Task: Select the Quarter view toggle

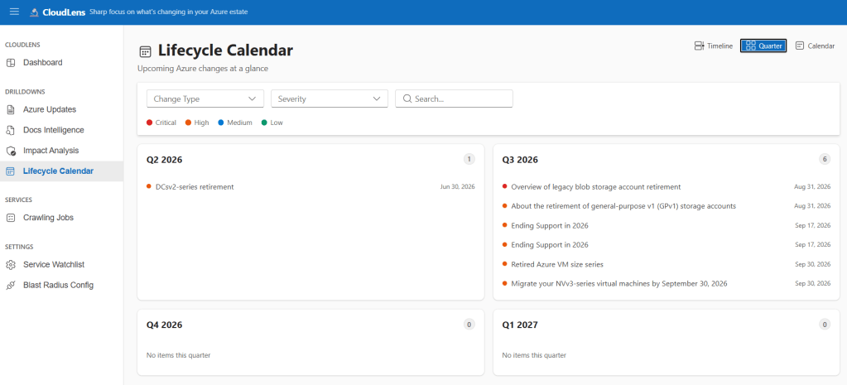Action: [x=763, y=46]
